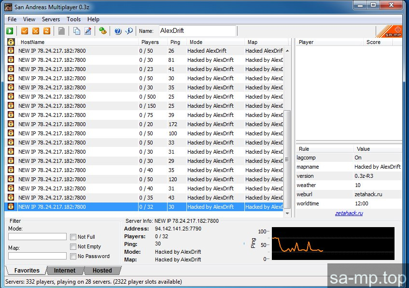Click the Rule column header

(x=325, y=149)
